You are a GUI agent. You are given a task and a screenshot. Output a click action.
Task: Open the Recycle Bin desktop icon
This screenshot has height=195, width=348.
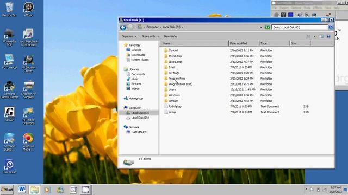[x=9, y=10]
